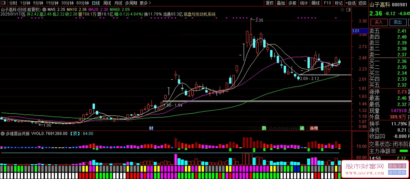Click the 现量 value 147918
410x179 pixels.
click(399, 111)
